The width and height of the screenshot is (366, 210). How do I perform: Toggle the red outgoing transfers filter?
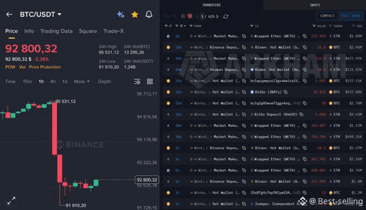tap(190, 16)
